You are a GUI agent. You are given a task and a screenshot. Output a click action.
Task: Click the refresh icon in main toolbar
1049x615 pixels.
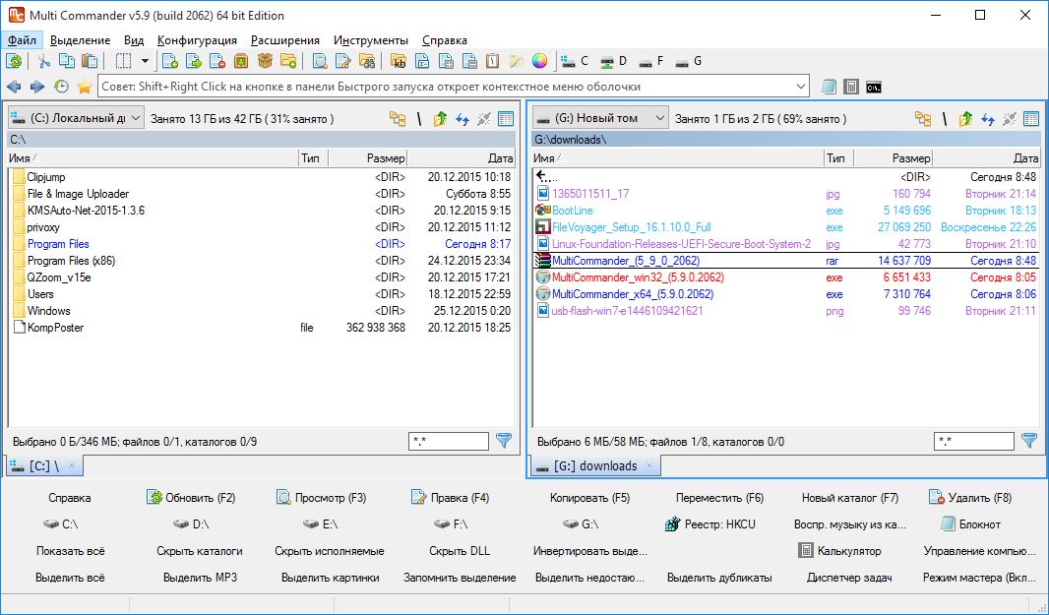pos(14,61)
